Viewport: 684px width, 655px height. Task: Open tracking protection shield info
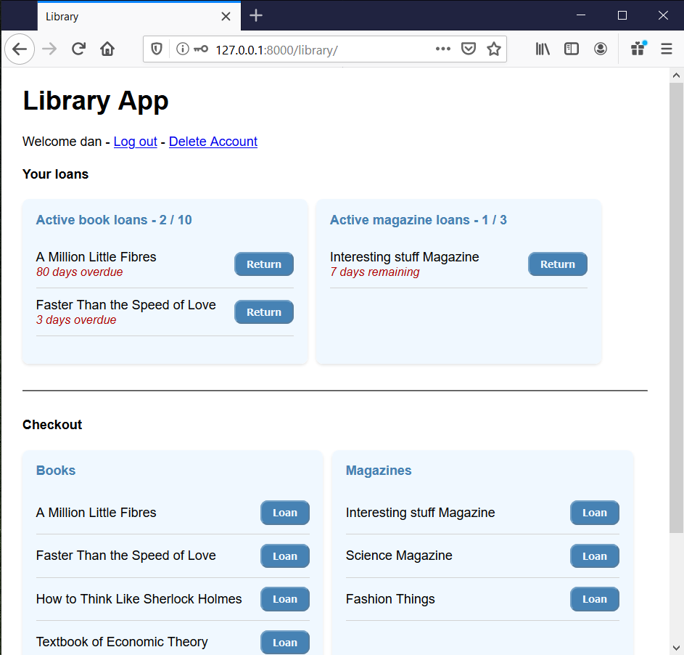click(157, 49)
